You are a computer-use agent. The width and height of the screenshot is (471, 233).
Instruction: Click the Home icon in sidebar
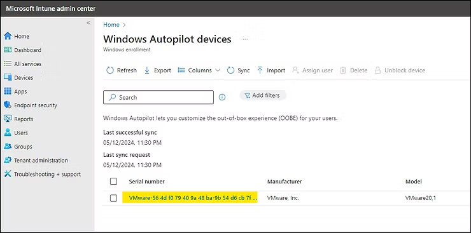(8, 36)
